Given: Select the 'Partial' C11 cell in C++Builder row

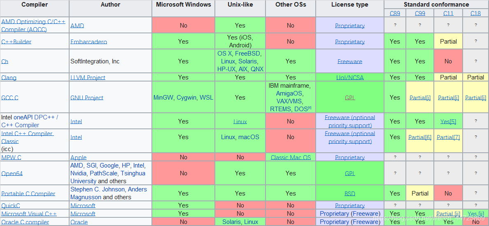Looking at the screenshot, I should pyautogui.click(x=448, y=42).
